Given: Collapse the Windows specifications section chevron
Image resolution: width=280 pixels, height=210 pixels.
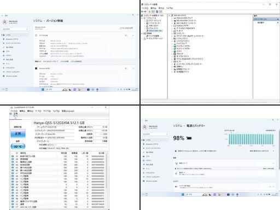Looking at the screenshot, I should (133, 68).
